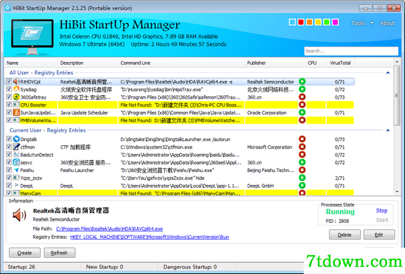
Task: Click green running icon for SunJavaUpdate row
Action: [302, 113]
